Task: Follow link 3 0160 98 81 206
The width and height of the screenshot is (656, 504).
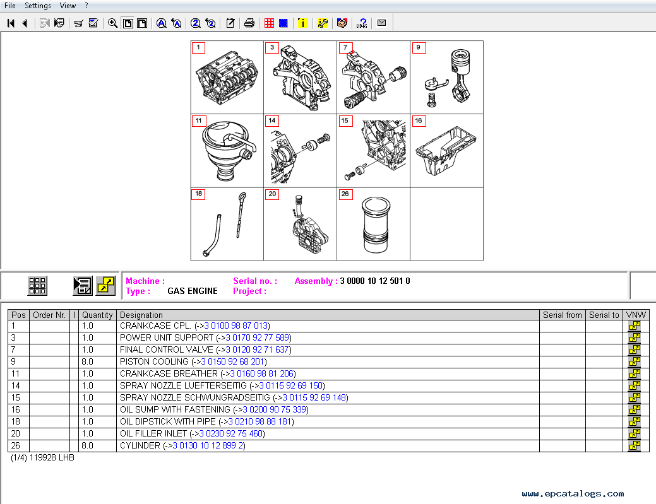Action: 262,373
